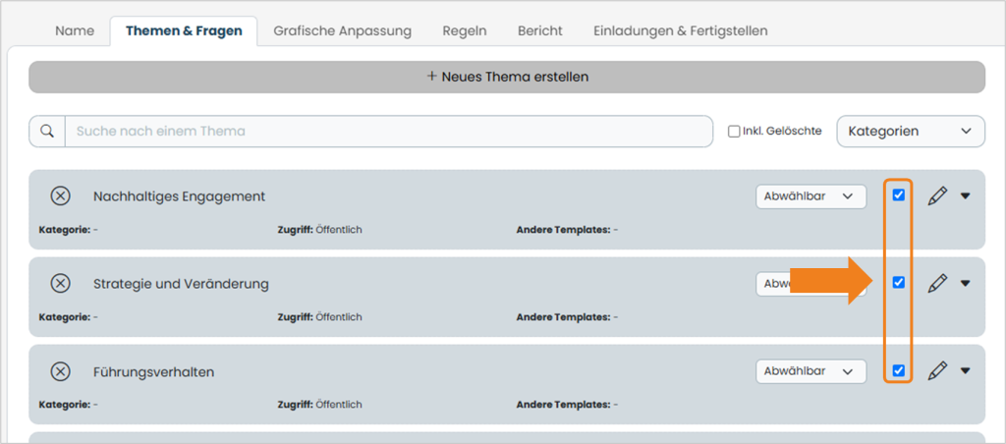1006x444 pixels.
Task: Expand the Strategie und Veränderung row arrow
Action: (x=965, y=283)
